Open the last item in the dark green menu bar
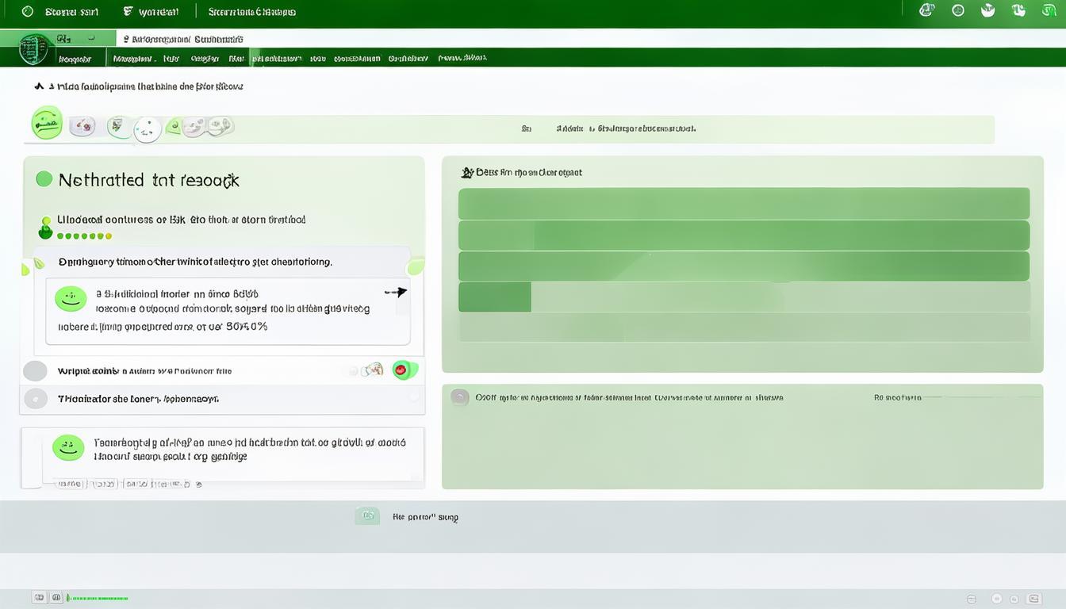 (x=462, y=59)
